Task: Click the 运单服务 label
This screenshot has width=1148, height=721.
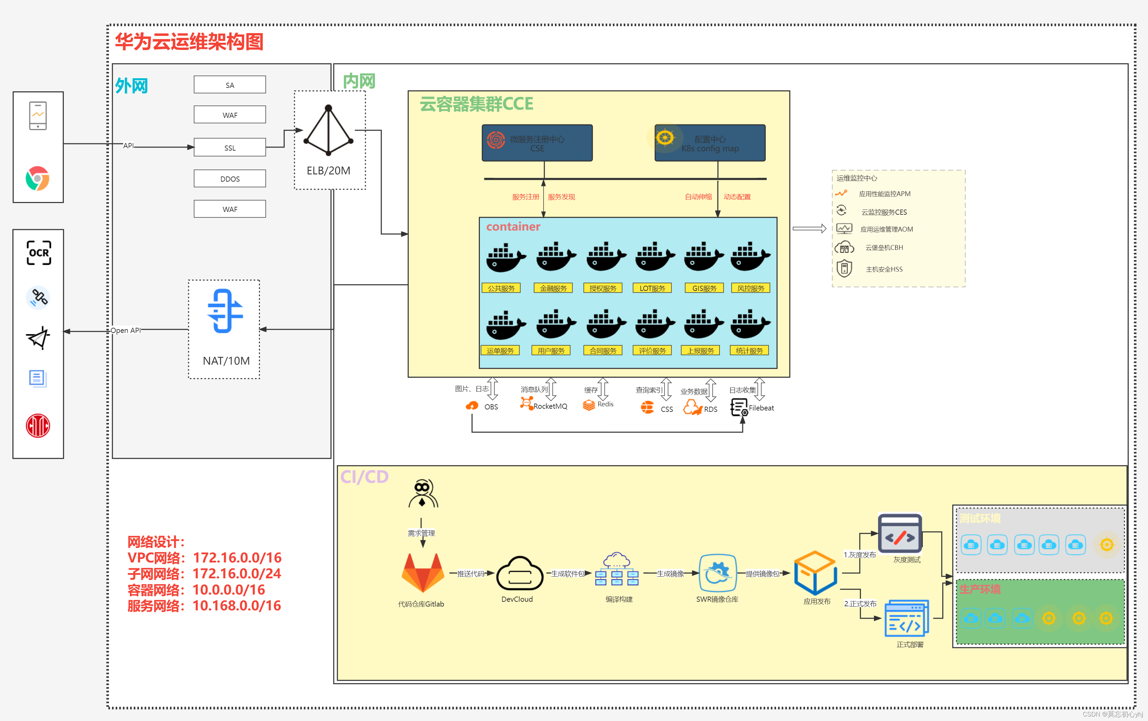Action: tap(500, 351)
